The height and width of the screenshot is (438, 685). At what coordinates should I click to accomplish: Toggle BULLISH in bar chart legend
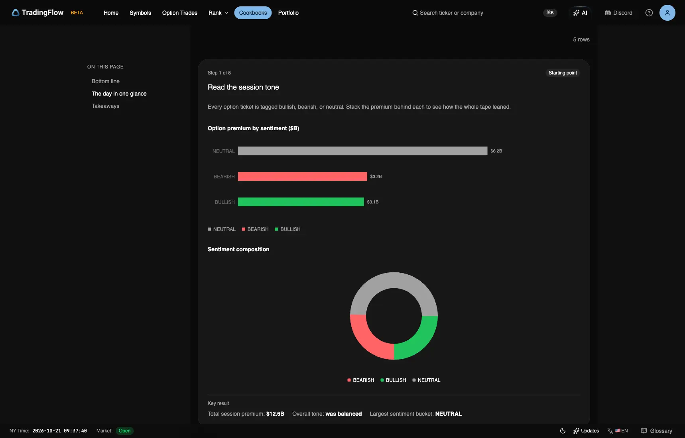287,229
